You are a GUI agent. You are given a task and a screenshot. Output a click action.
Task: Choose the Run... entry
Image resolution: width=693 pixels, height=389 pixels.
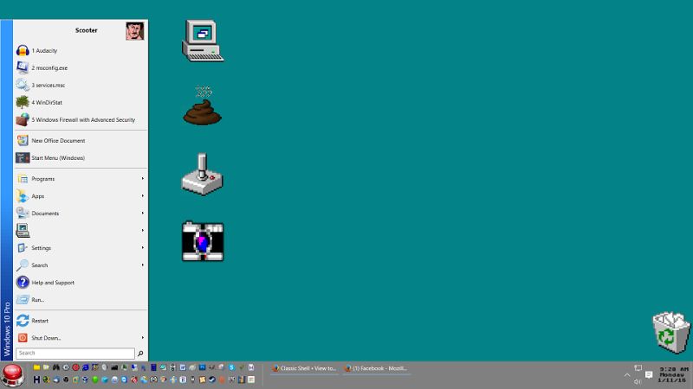click(x=81, y=299)
